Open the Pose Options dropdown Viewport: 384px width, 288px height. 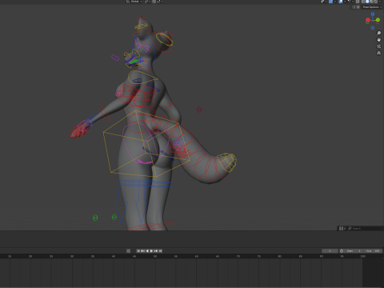point(372,7)
